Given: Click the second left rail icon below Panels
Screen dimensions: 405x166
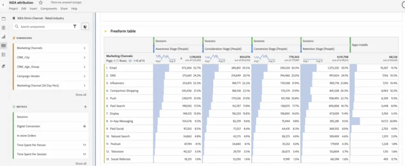Looking at the screenshot, I should (x=4, y=28).
